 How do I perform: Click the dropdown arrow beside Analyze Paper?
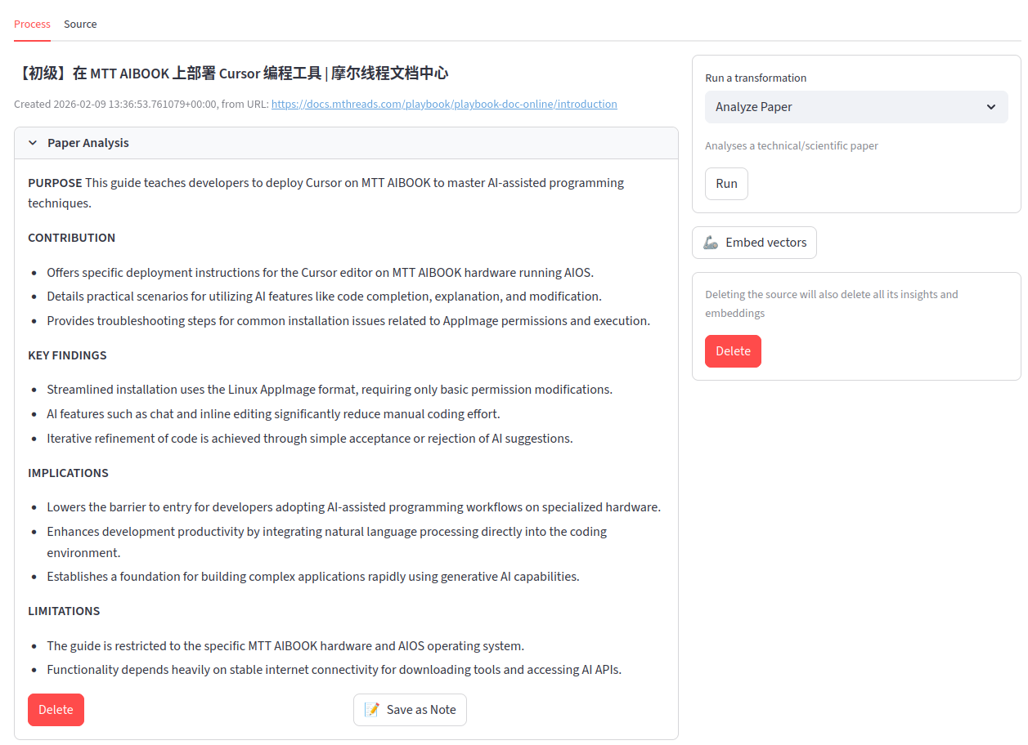(991, 107)
